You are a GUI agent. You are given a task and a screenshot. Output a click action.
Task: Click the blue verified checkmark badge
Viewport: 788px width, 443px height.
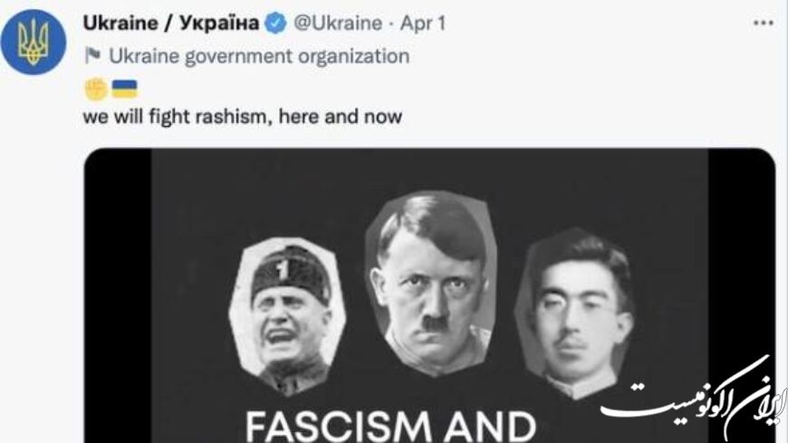coord(275,24)
